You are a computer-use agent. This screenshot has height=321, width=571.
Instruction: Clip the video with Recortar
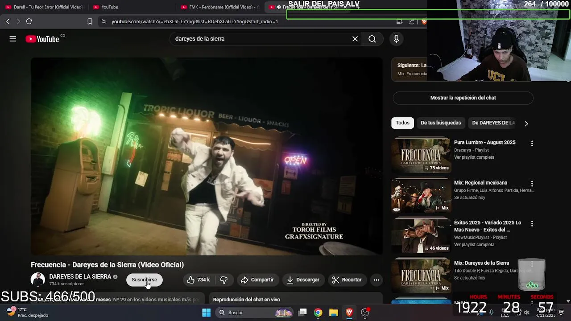click(x=347, y=280)
